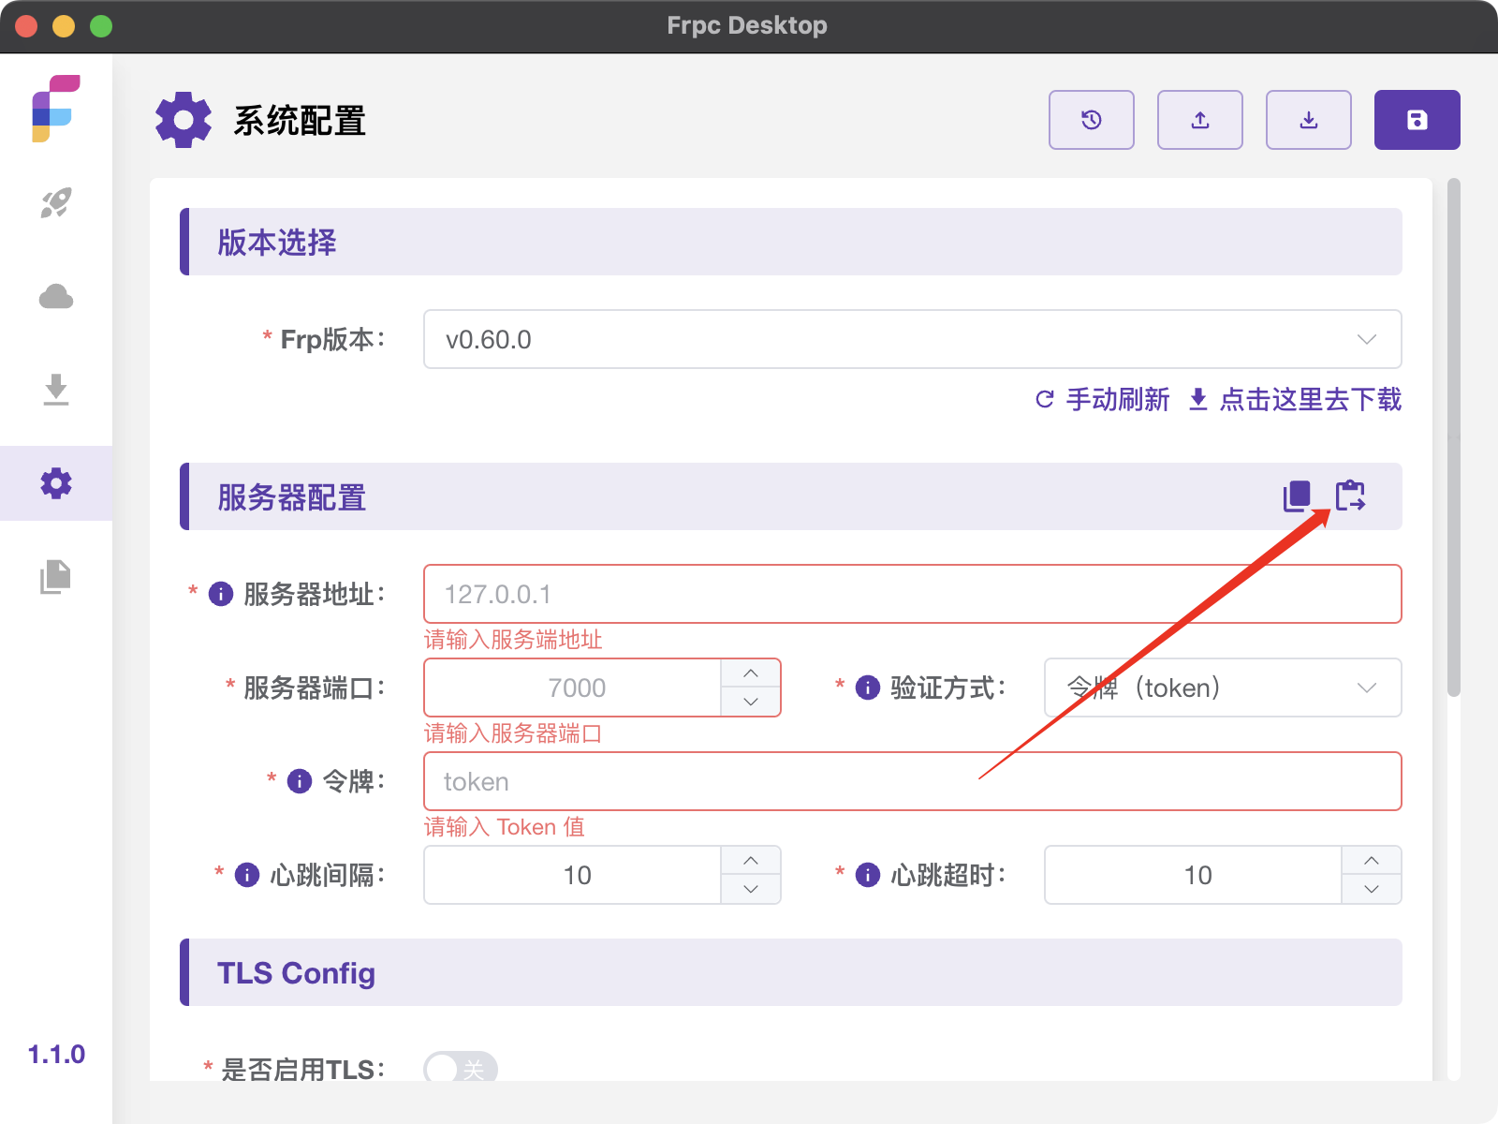Image resolution: width=1498 pixels, height=1124 pixels.
Task: Open the log files page in sidebar
Action: pyautogui.click(x=56, y=577)
